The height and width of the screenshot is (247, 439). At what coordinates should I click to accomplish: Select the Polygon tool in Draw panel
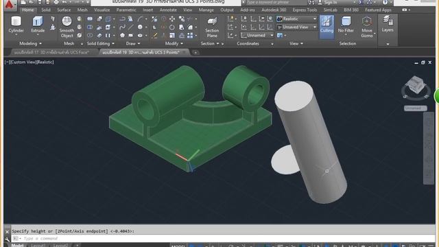pyautogui.click(x=122, y=35)
